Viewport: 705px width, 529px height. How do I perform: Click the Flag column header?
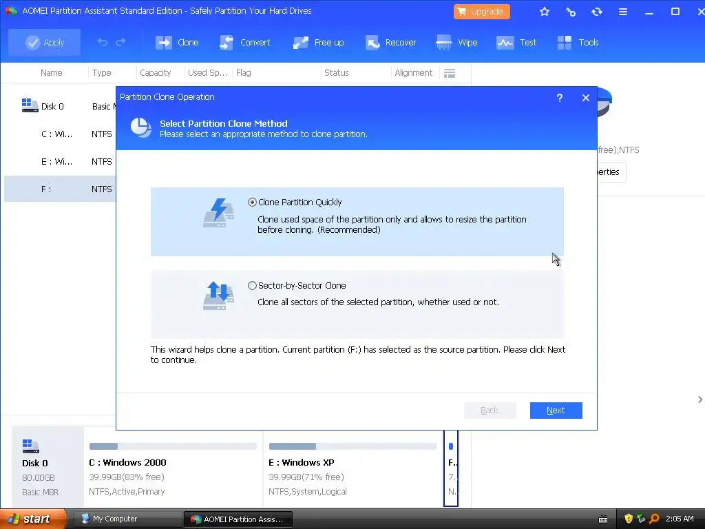(243, 73)
